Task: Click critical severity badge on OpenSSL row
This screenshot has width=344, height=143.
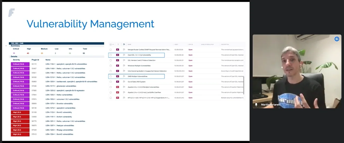Action: pos(117,55)
